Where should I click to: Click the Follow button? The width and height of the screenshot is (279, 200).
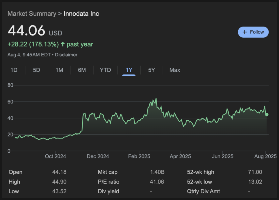tap(253, 32)
